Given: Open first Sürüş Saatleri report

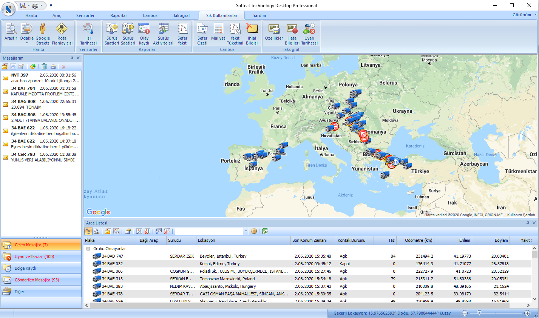Looking at the screenshot, I should point(112,34).
